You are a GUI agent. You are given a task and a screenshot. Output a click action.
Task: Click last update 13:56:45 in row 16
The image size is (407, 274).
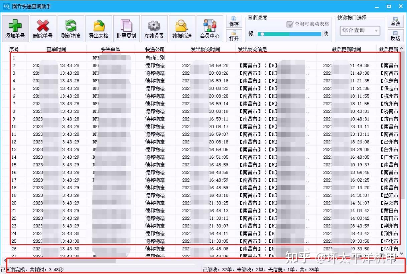tap(360, 173)
